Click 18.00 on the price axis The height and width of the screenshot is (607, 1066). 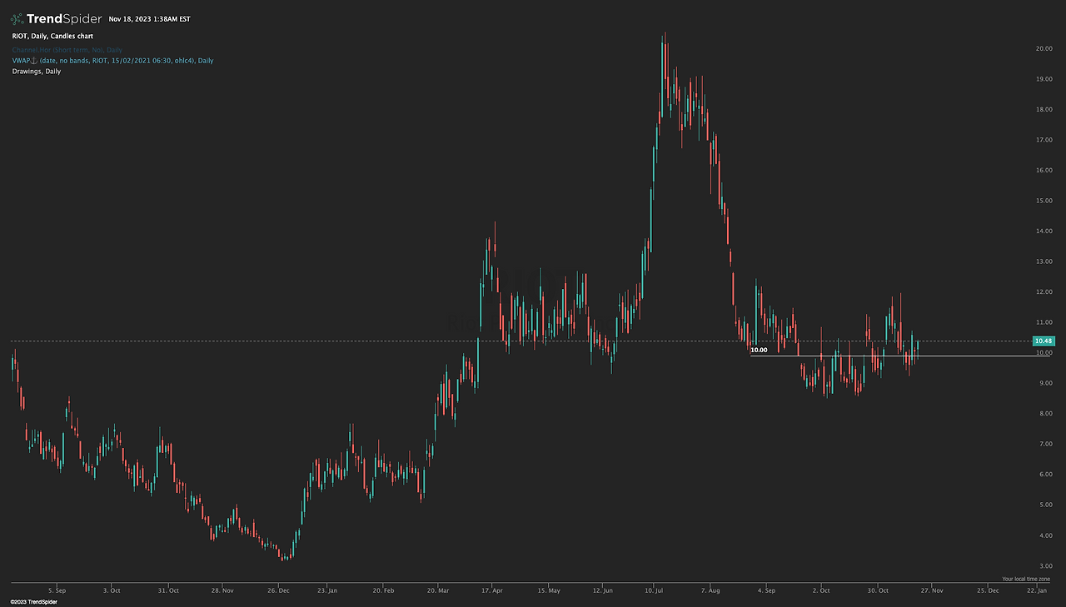point(1044,109)
